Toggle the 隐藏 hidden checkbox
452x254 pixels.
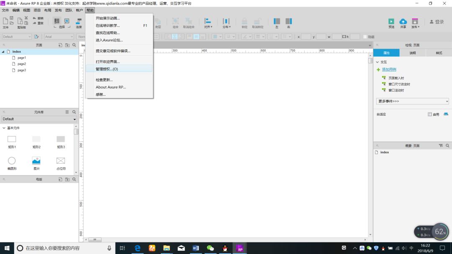click(x=365, y=37)
